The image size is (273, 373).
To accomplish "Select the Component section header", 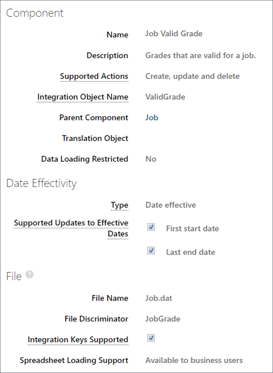I will [35, 13].
